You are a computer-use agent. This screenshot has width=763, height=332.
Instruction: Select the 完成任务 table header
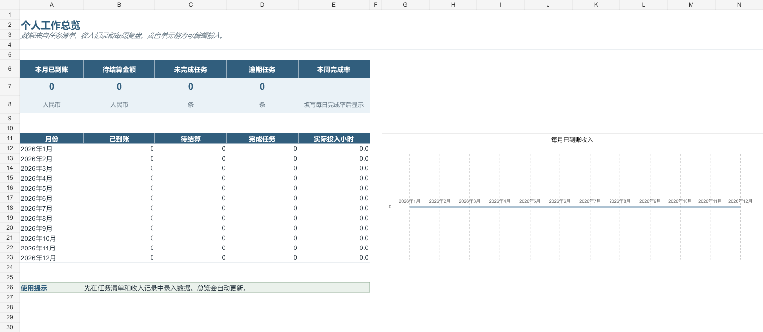coord(262,139)
